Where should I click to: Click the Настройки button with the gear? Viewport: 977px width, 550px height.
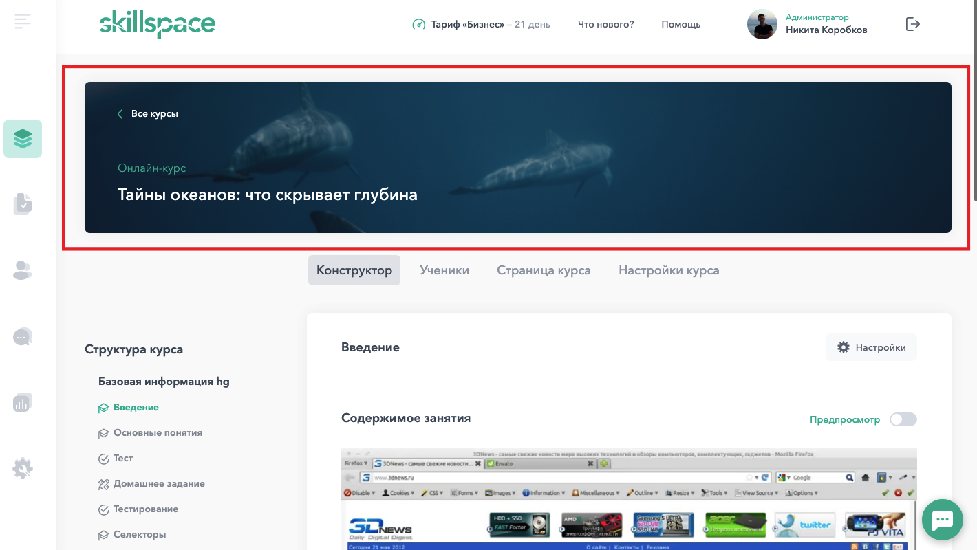point(871,347)
